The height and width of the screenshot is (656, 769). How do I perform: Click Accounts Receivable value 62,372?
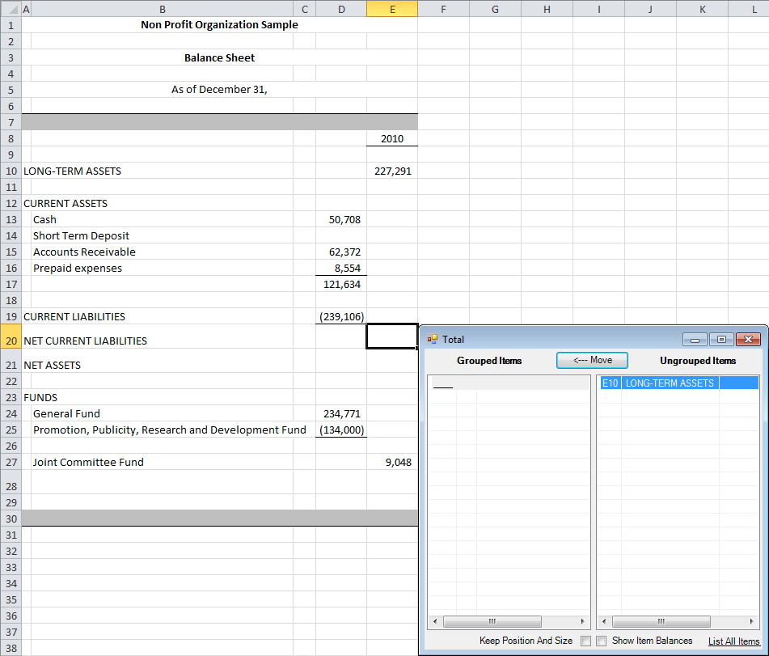point(341,252)
